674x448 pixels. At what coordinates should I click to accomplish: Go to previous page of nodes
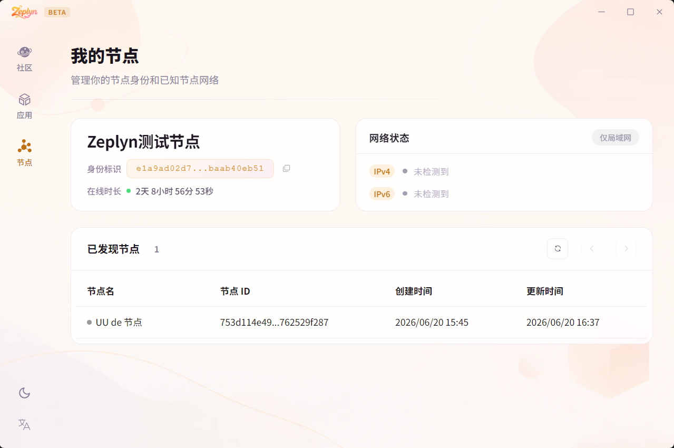coord(592,249)
